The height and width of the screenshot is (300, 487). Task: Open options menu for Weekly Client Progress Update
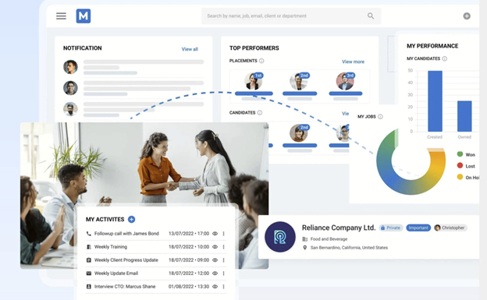tap(224, 260)
